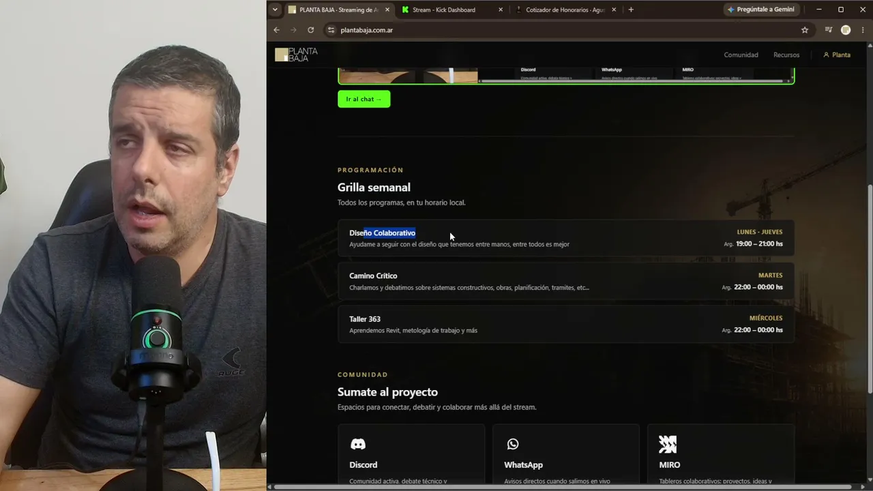Open the WhatsApp community card title
The image size is (873, 491).
tap(524, 465)
